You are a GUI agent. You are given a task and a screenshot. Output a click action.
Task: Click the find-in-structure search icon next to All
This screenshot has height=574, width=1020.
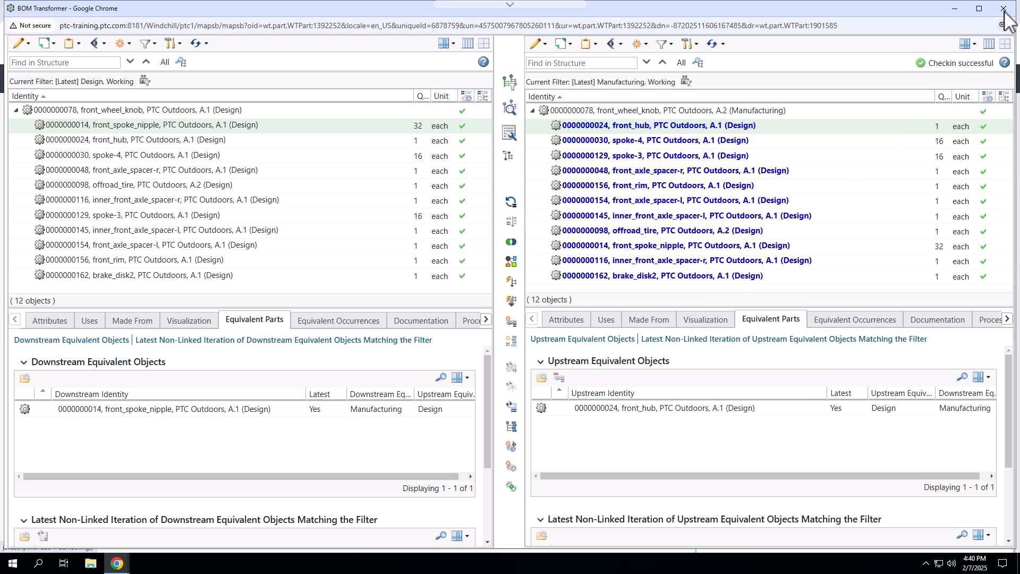181,62
